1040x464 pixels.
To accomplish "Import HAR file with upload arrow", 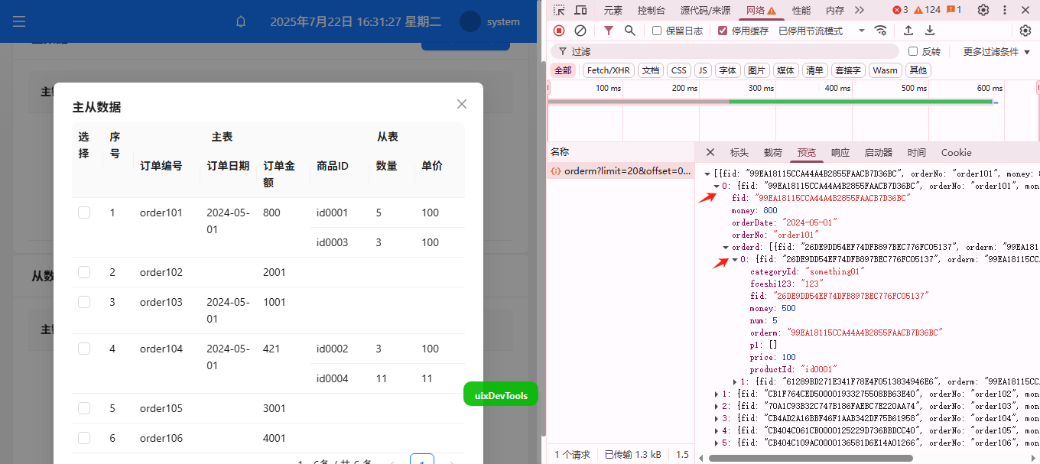I will [908, 31].
